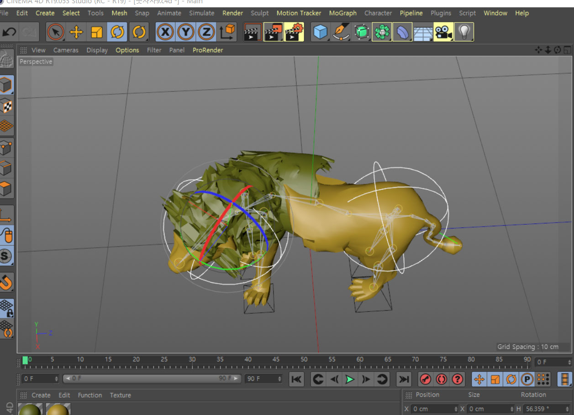Screen dimensions: 574x415
Task: Toggle rotation keyframing in timeline bar
Action: coord(511,379)
